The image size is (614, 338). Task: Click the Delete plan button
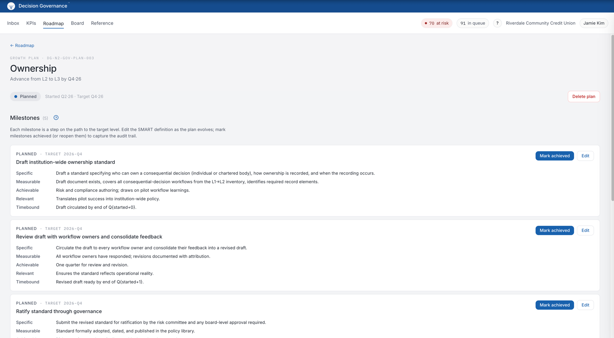point(584,96)
